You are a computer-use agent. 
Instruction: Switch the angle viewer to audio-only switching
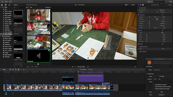click(x=31, y=7)
